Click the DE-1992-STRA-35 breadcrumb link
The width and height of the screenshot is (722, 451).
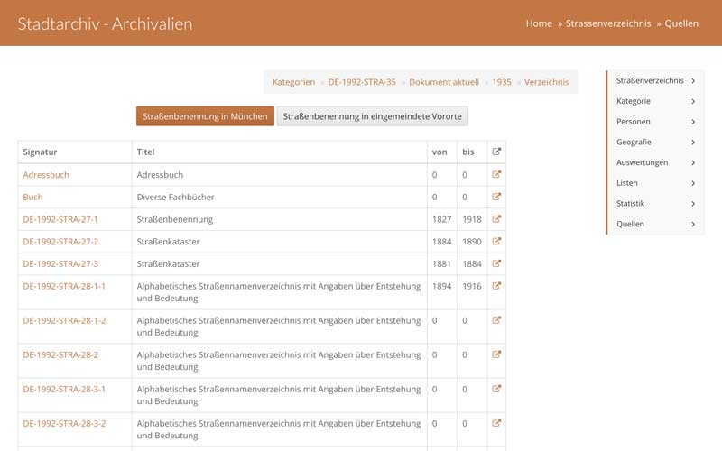click(x=362, y=82)
